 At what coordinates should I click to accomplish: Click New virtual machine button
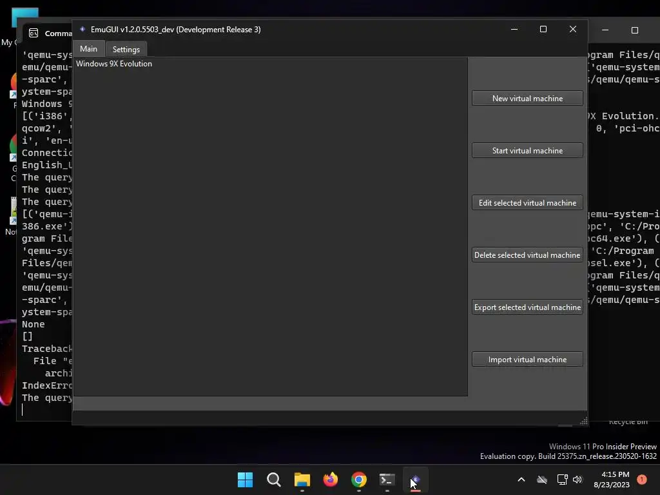pos(527,98)
